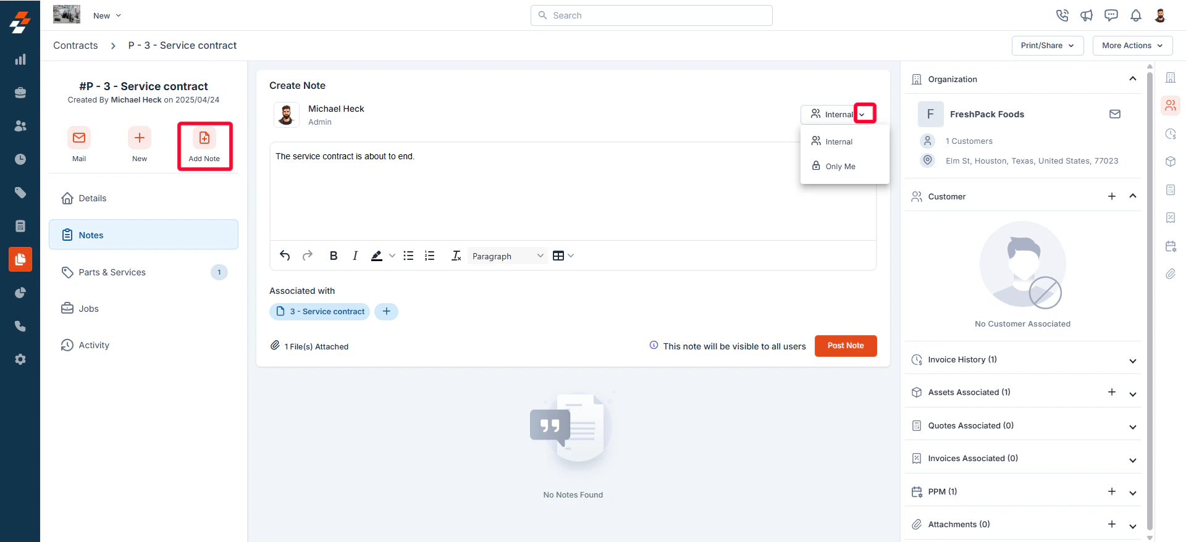Screen dimensions: 1186x542
Task: Click the undo arrow in editor toolbar
Action: (285, 256)
